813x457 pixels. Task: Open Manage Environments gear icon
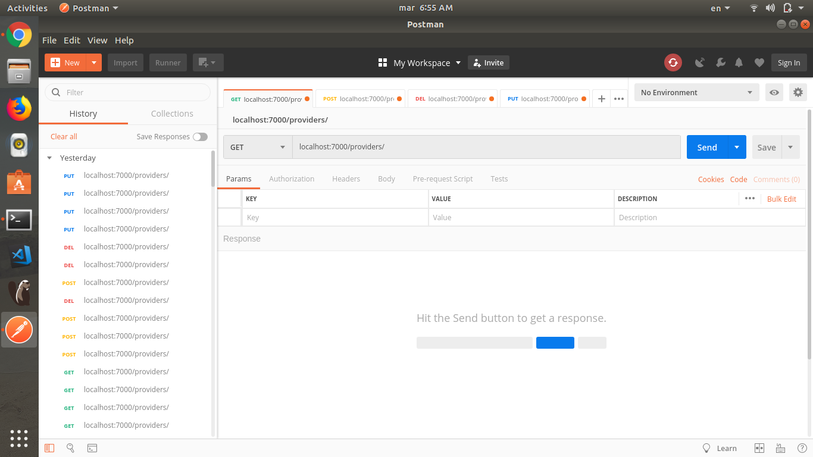tap(798, 92)
